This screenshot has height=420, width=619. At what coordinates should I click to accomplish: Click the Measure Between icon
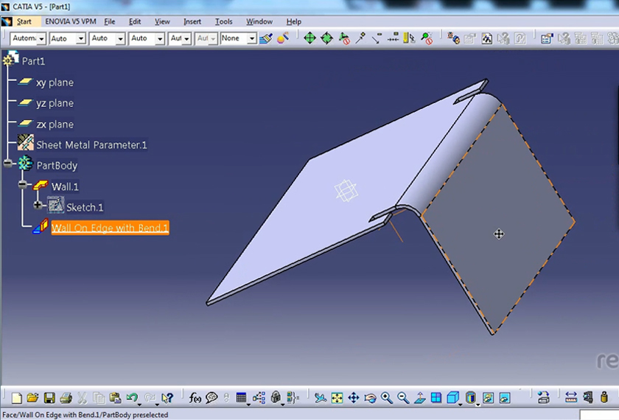point(570,398)
